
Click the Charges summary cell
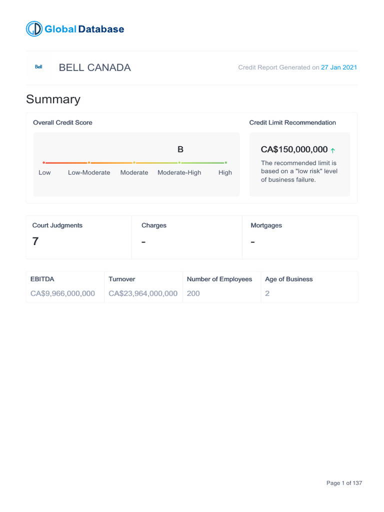pyautogui.click(x=186, y=237)
